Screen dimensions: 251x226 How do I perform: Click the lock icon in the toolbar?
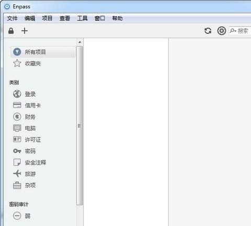coord(11,31)
